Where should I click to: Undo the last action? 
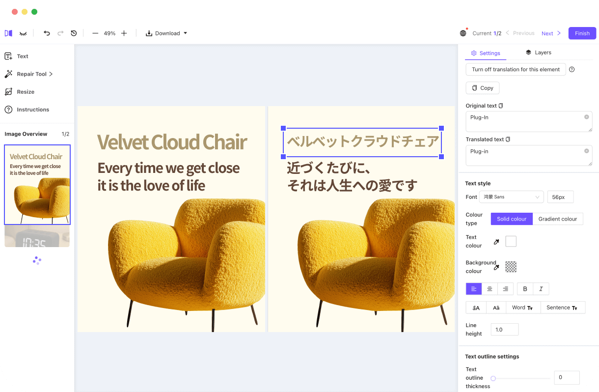click(47, 33)
